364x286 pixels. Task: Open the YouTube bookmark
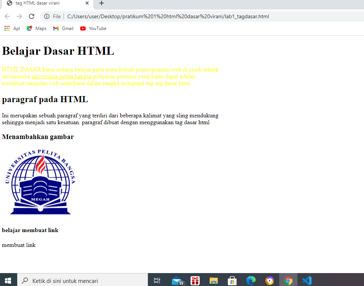(x=93, y=28)
